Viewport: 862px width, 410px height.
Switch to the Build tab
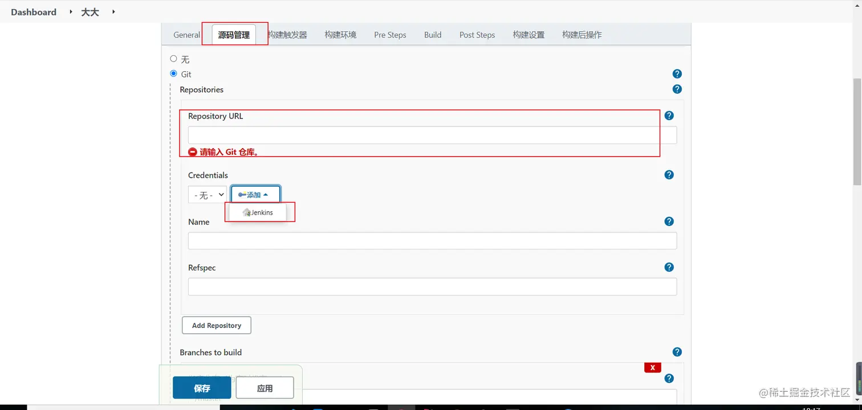point(433,35)
